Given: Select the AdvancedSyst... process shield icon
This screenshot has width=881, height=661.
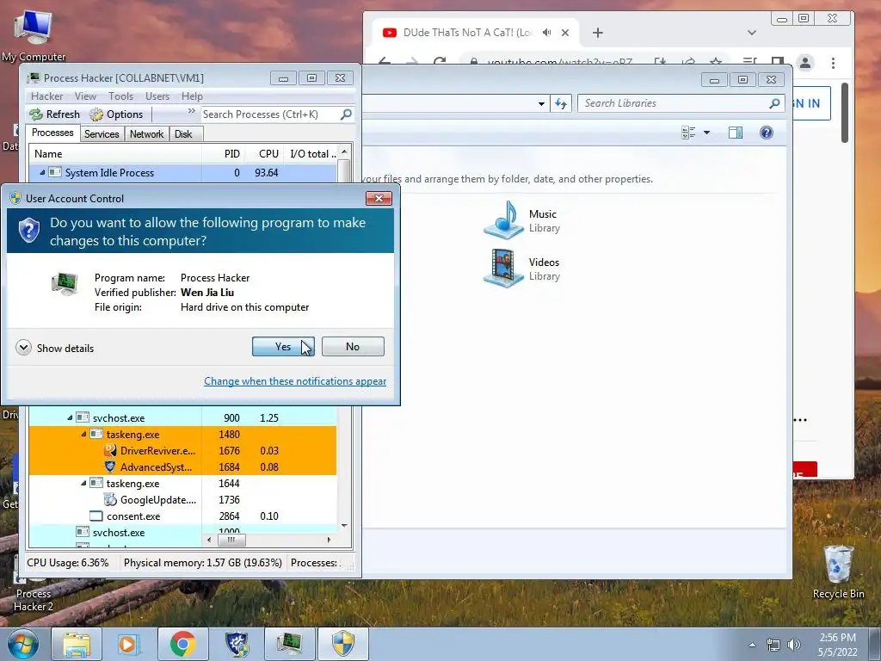Looking at the screenshot, I should [110, 466].
